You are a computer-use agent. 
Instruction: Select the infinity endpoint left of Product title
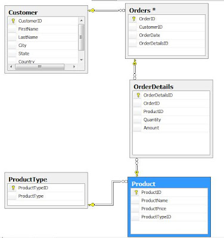124,181
